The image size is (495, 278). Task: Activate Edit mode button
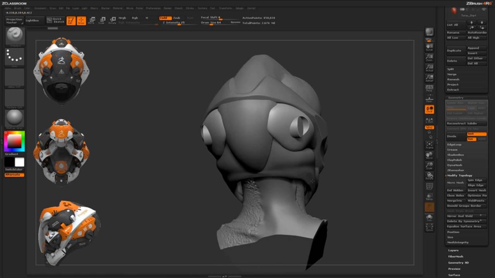pyautogui.click(x=71, y=20)
